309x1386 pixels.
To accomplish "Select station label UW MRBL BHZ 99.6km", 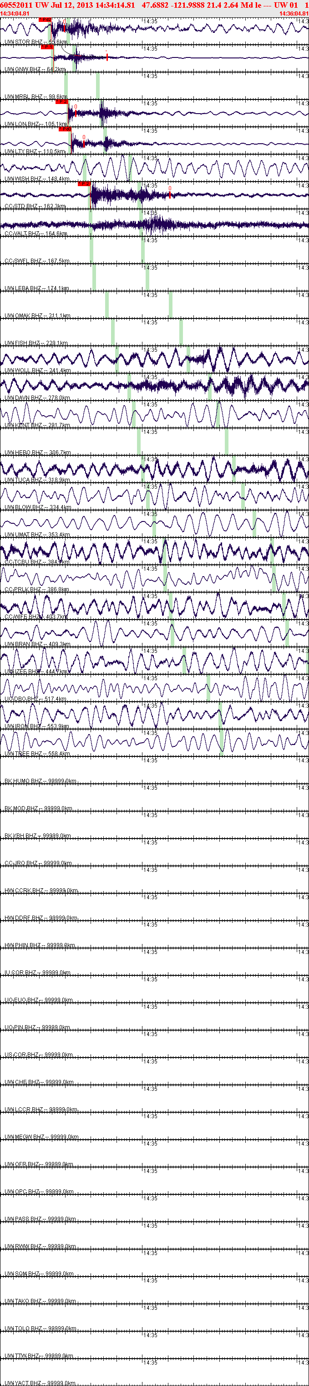I will [x=36, y=97].
